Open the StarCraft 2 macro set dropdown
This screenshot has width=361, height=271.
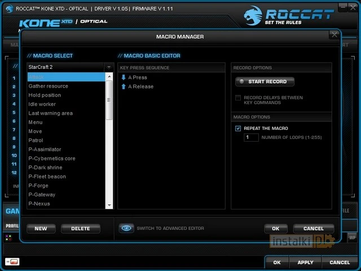109,67
